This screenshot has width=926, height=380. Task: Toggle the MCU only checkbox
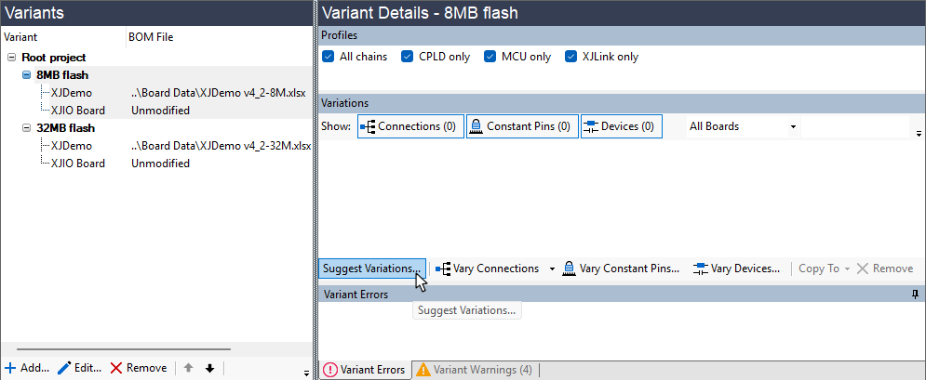pos(490,57)
